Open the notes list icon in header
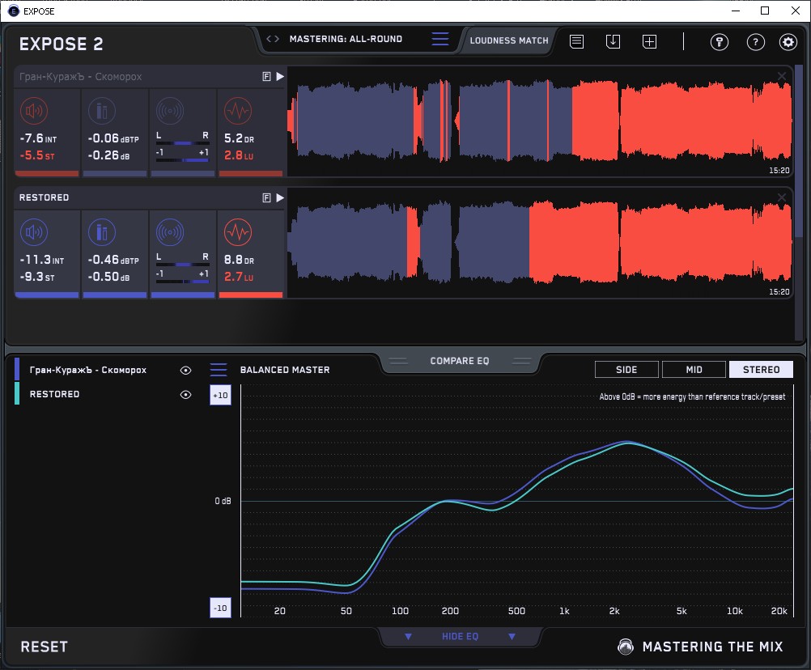This screenshot has height=670, width=811. pos(576,41)
